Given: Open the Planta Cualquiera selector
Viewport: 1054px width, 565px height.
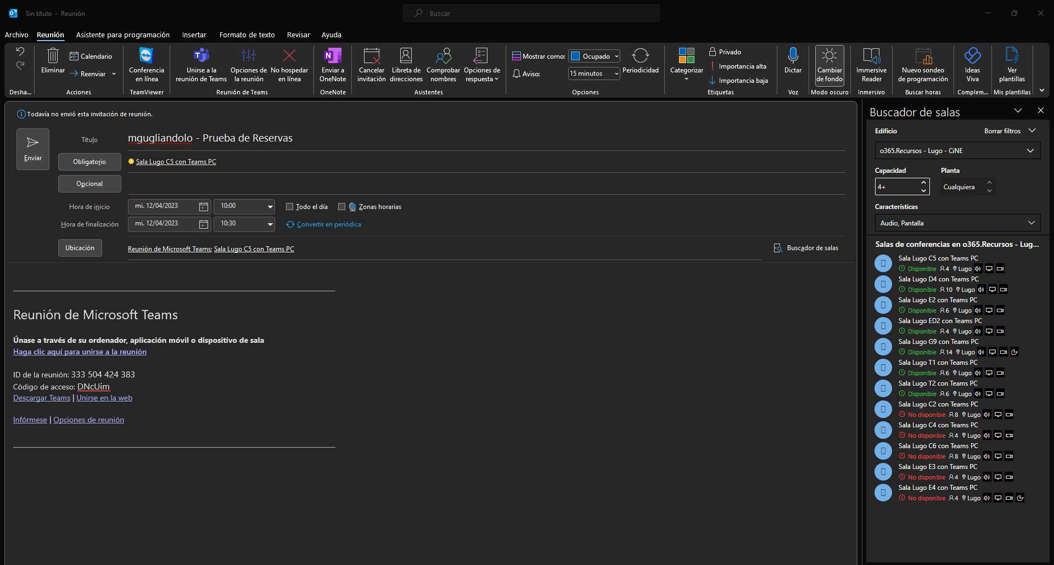Looking at the screenshot, I should point(968,187).
